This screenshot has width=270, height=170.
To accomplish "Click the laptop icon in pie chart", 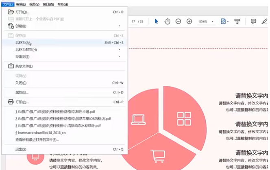I will tap(138, 119).
